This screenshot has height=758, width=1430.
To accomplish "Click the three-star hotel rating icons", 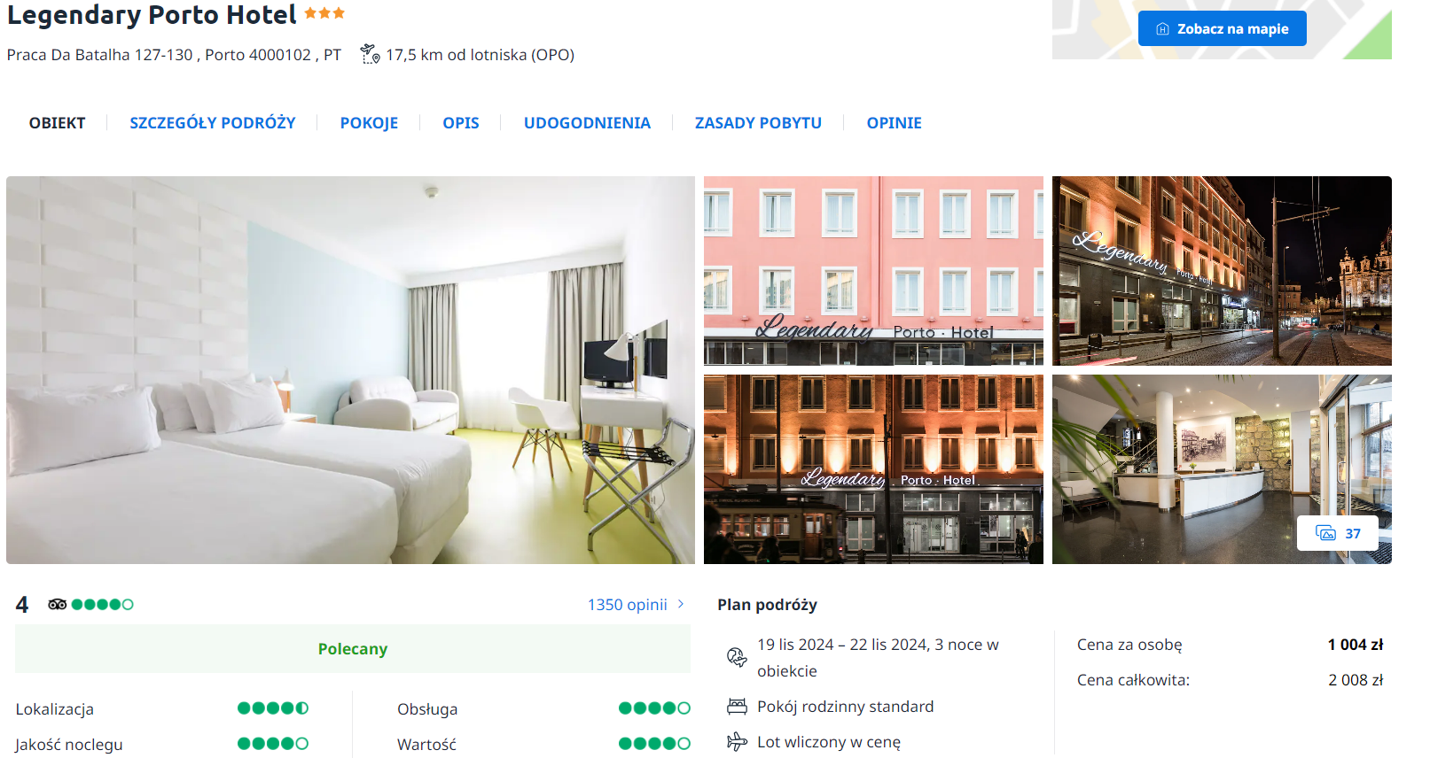I will click(324, 13).
